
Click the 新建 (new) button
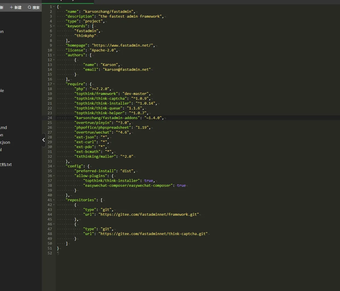tap(16, 7)
